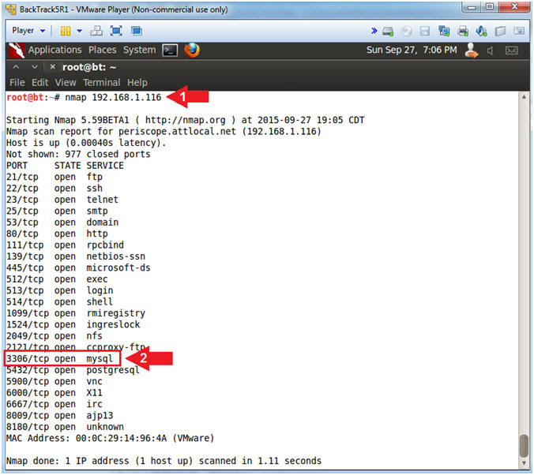Click 'Nmap done' summary line
This screenshot has width=534, height=475.
[x=164, y=461]
